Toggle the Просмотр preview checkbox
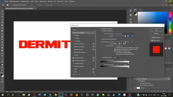173x97 pixels. tap(152, 40)
